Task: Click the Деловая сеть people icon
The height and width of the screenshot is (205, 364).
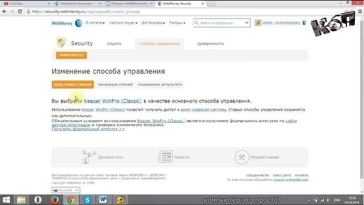Action: pos(89,157)
